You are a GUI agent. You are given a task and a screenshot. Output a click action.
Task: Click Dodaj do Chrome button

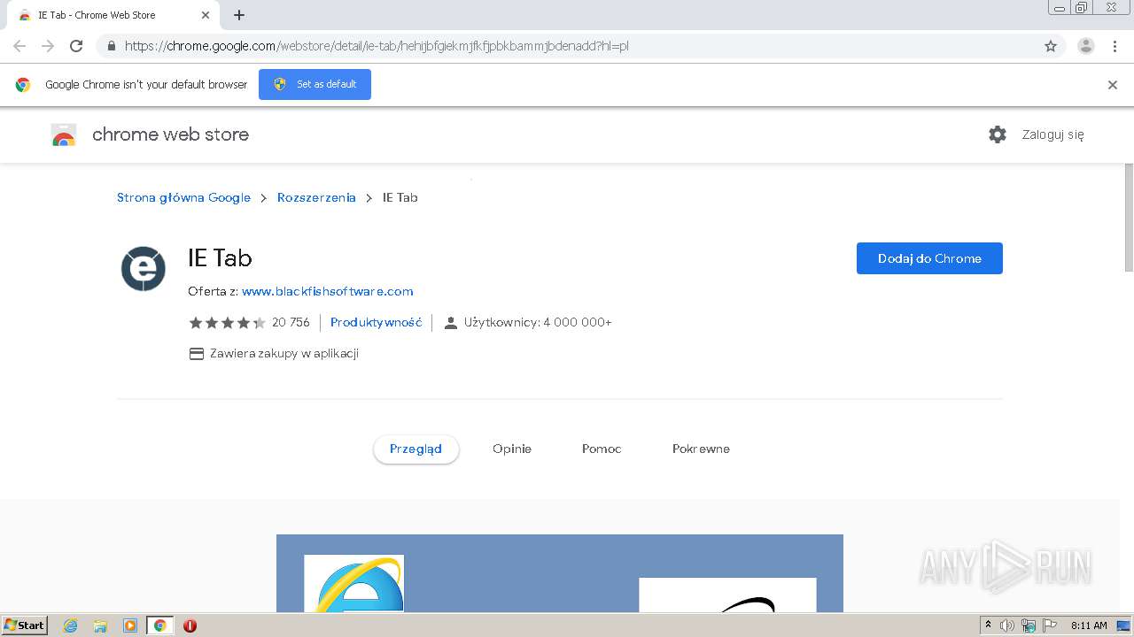click(929, 258)
